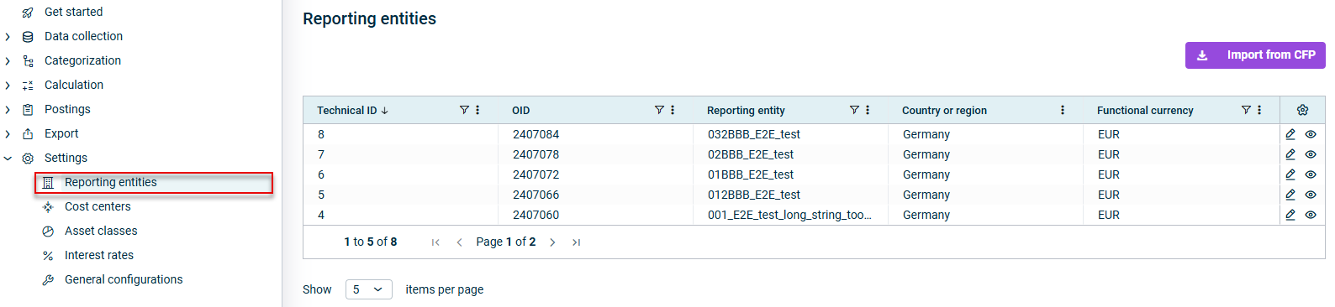Expand the Calculation menu chevron
The width and height of the screenshot is (1335, 307).
click(x=8, y=86)
